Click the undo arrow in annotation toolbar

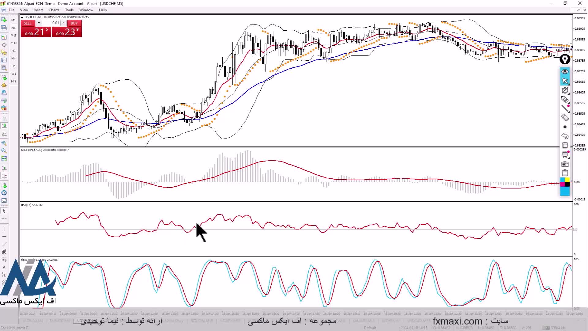[565, 136]
